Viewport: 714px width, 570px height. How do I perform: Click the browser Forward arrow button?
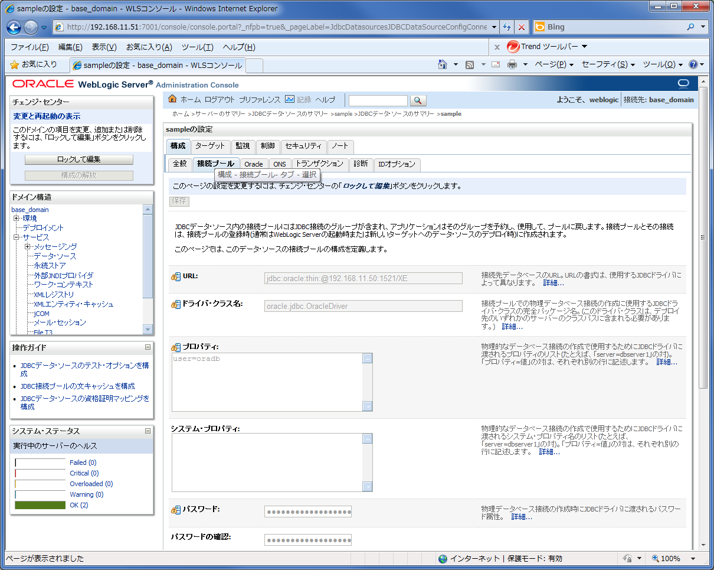coord(30,27)
